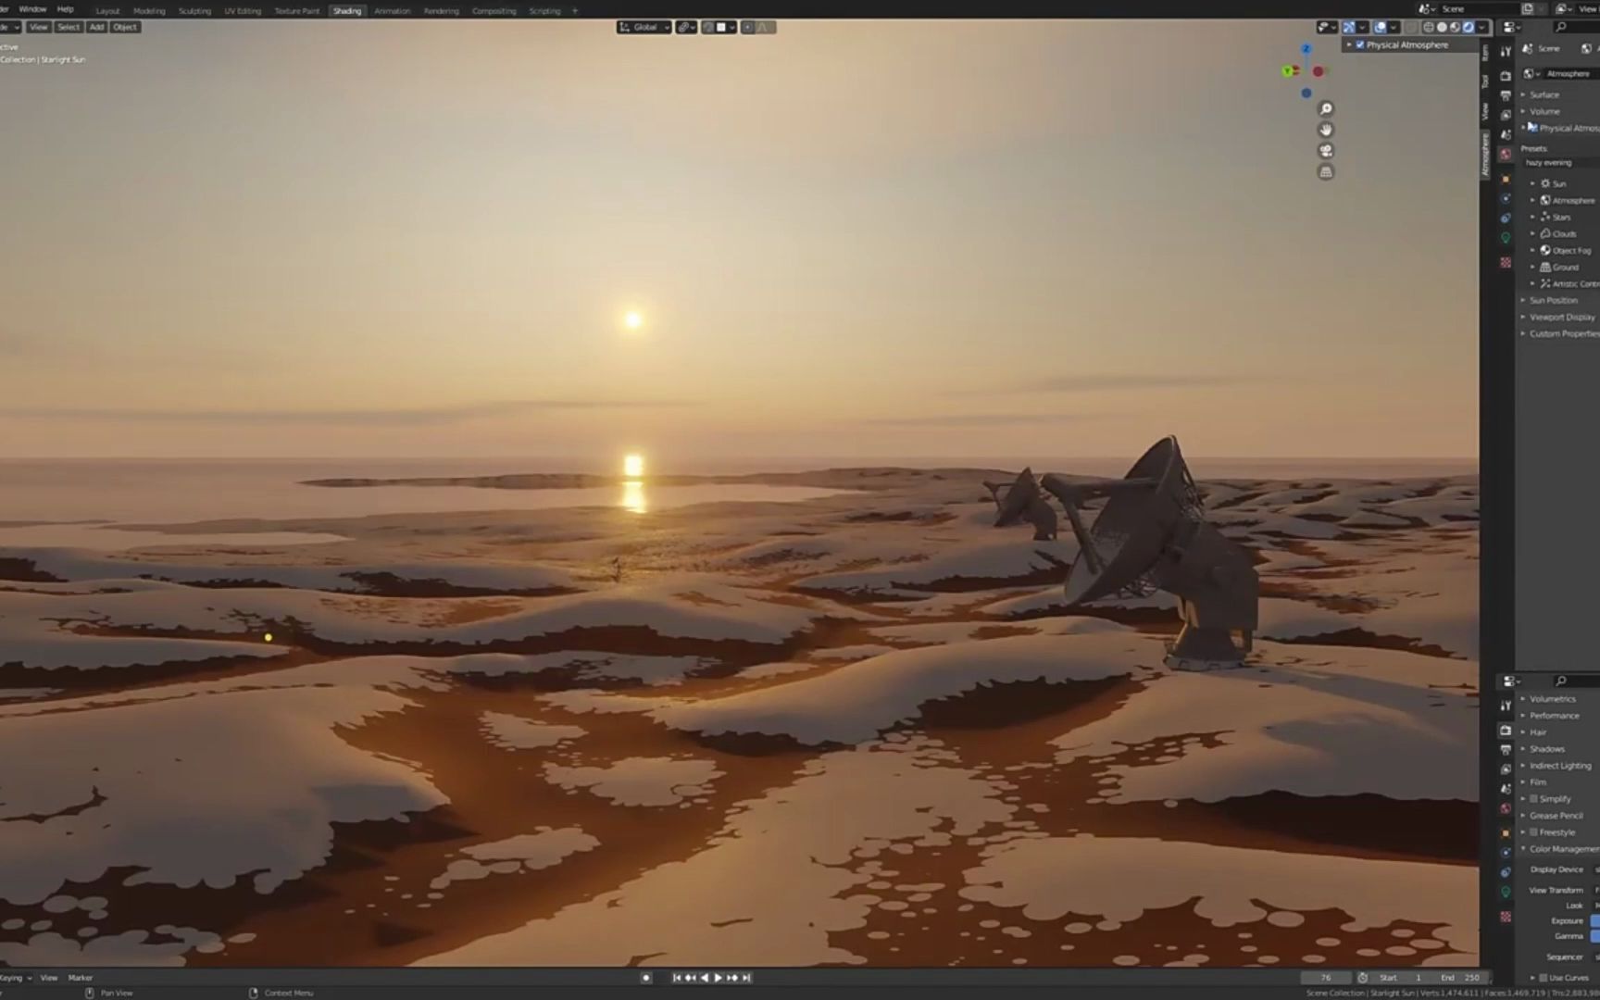Click the blue Z axis on navigation gizmo

pyautogui.click(x=1306, y=49)
